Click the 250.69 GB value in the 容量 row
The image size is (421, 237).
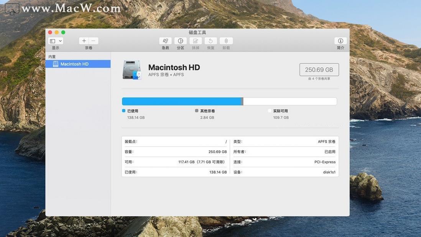coord(217,151)
